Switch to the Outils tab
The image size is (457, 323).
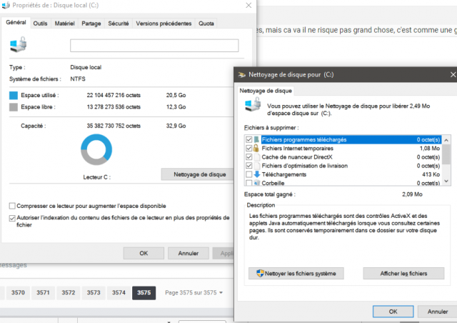pyautogui.click(x=40, y=24)
